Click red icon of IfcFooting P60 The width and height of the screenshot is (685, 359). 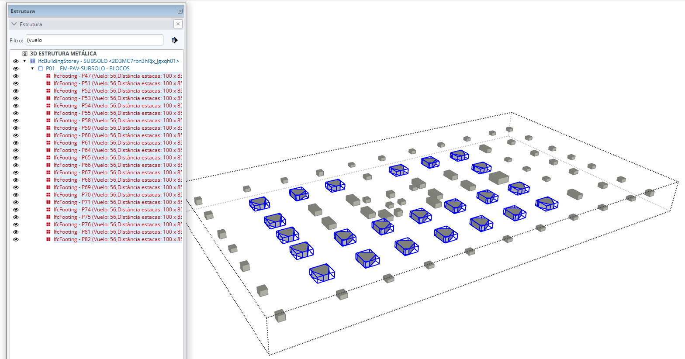click(x=48, y=135)
